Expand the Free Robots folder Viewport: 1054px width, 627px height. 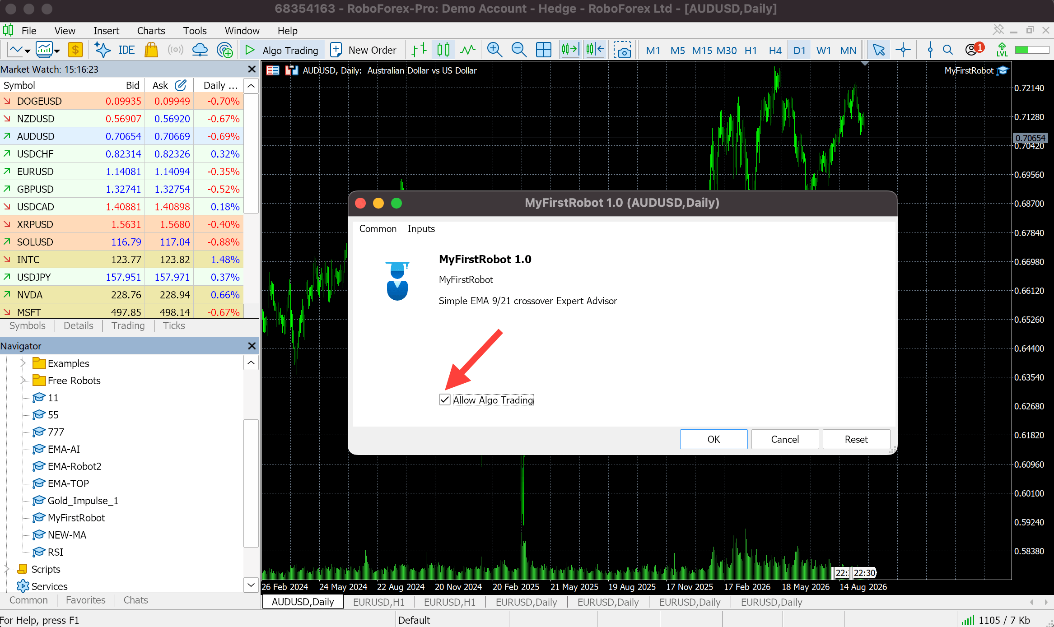[x=23, y=380]
